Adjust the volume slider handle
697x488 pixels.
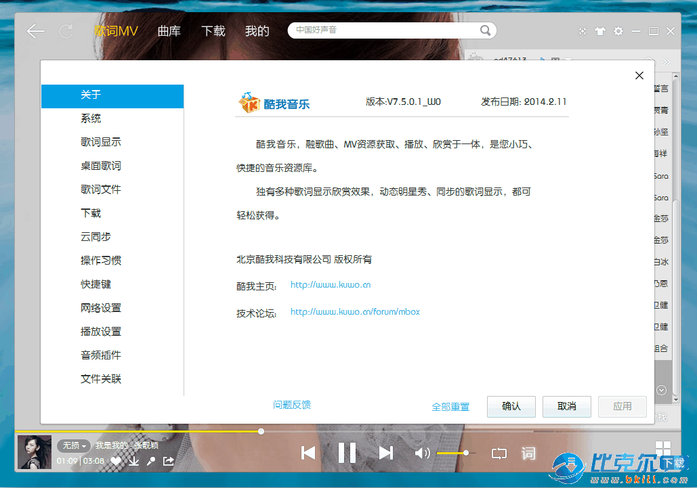coord(466,453)
